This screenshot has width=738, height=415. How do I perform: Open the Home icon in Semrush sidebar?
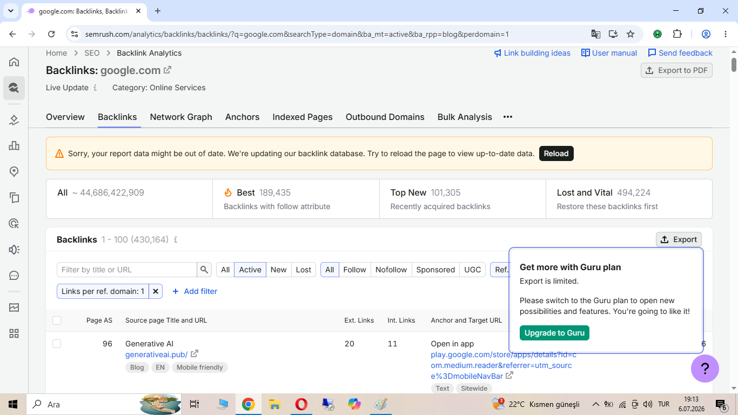click(14, 62)
